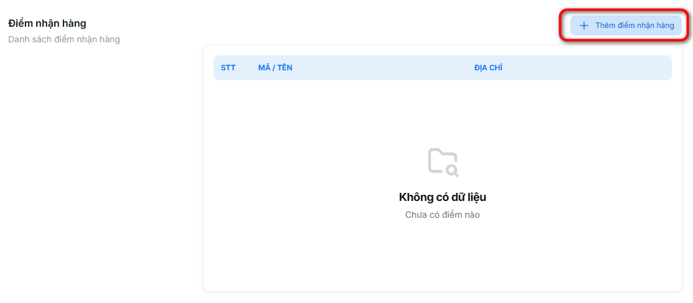The height and width of the screenshot is (303, 693).
Task: Click the plus icon for adding pickup point
Action: point(583,26)
